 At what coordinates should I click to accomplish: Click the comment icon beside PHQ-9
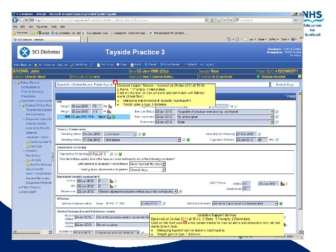[x=116, y=181]
